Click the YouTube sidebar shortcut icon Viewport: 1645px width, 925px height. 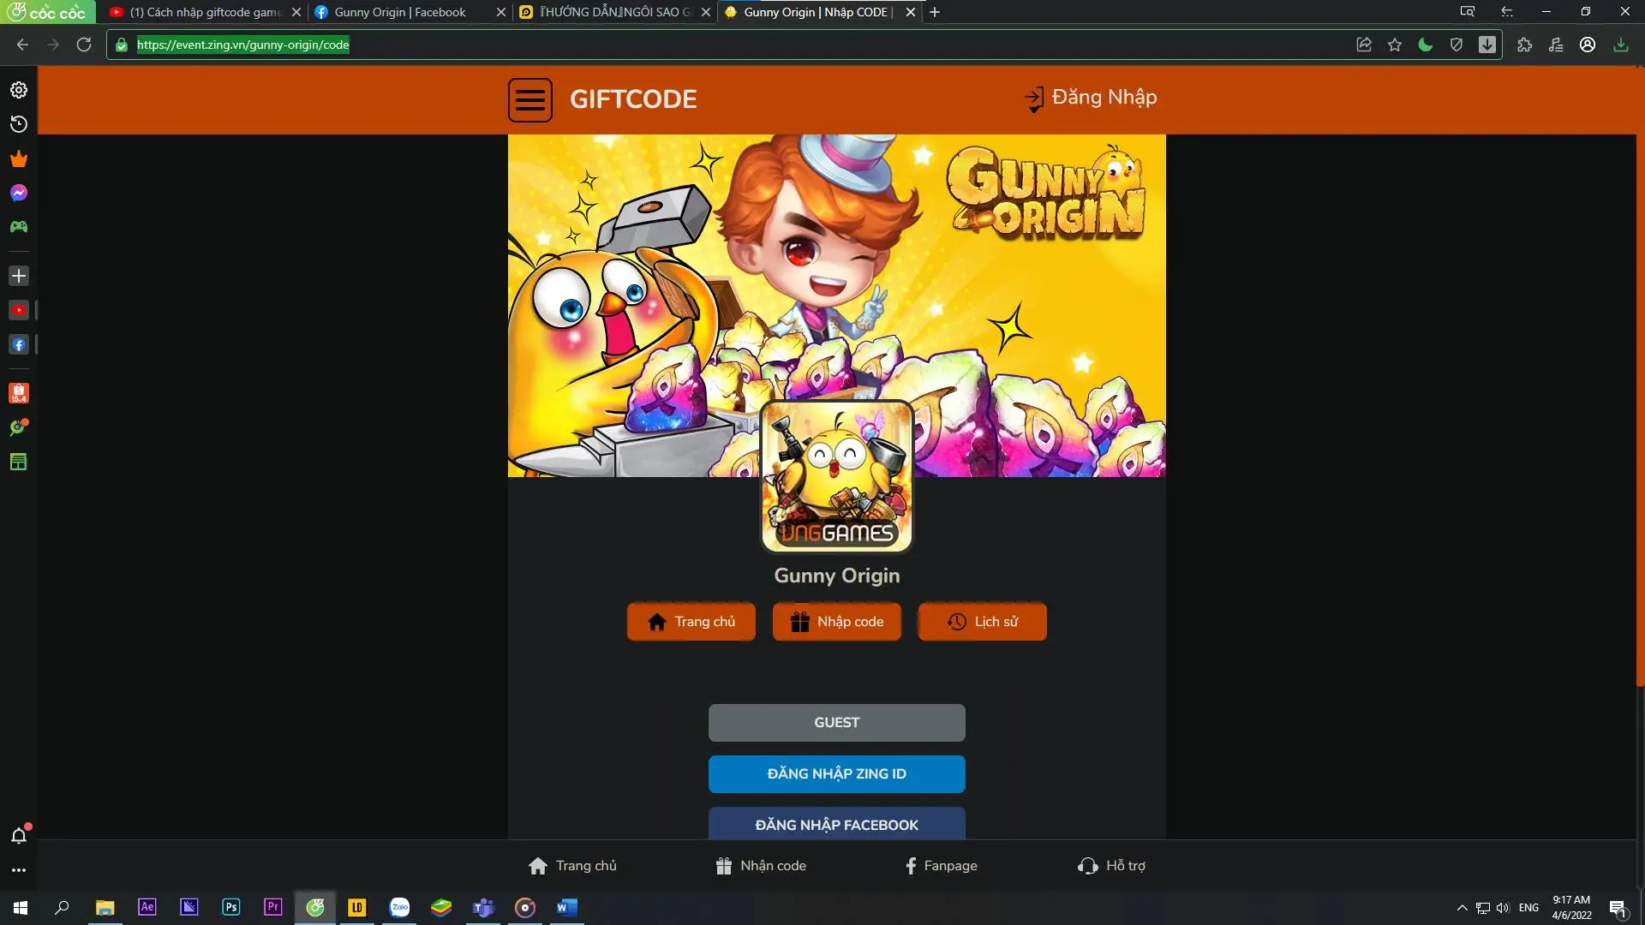19,310
